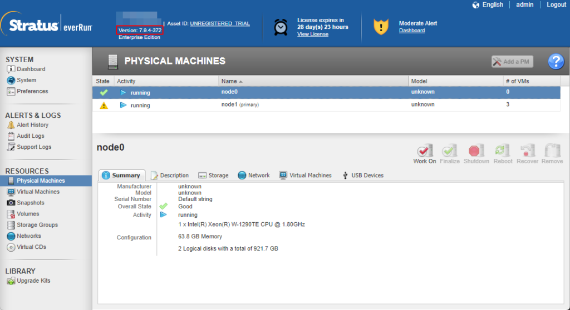Click the node0 green checkmark state icon
This screenshot has height=310, width=570.
pyautogui.click(x=104, y=93)
